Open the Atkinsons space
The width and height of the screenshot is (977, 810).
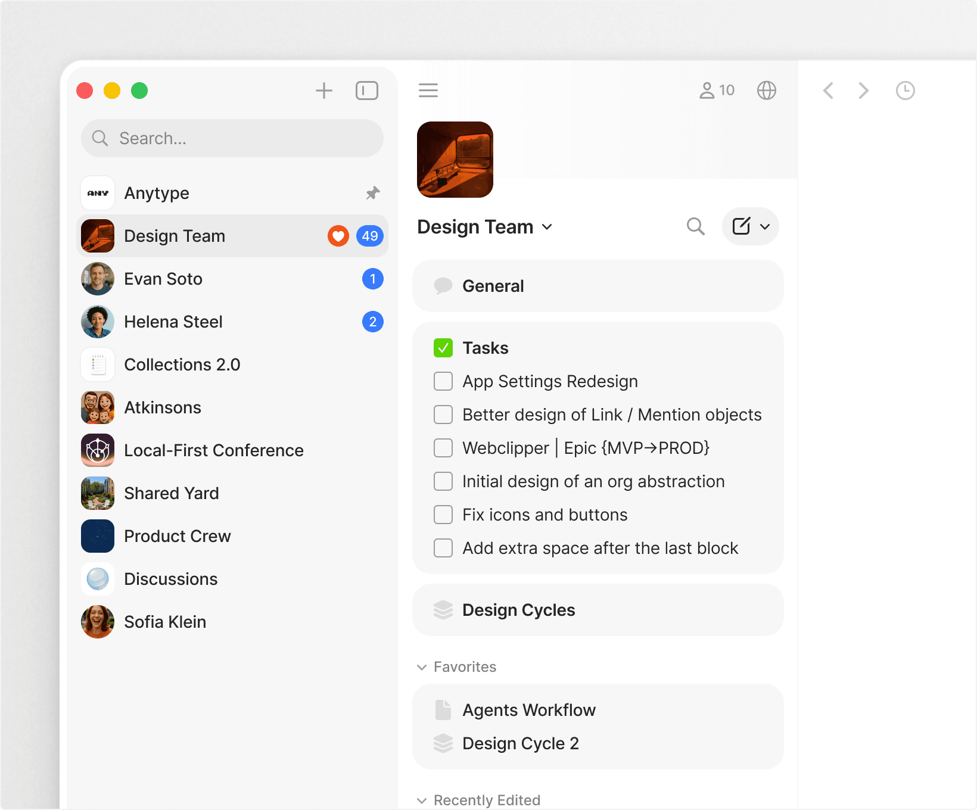coord(232,407)
